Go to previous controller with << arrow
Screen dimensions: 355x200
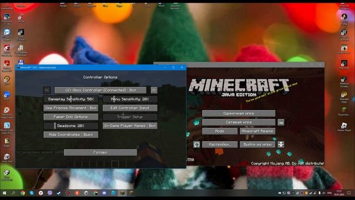point(47,90)
